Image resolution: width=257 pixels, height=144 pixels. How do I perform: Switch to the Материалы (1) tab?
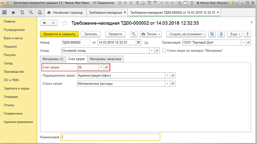coord(53,59)
